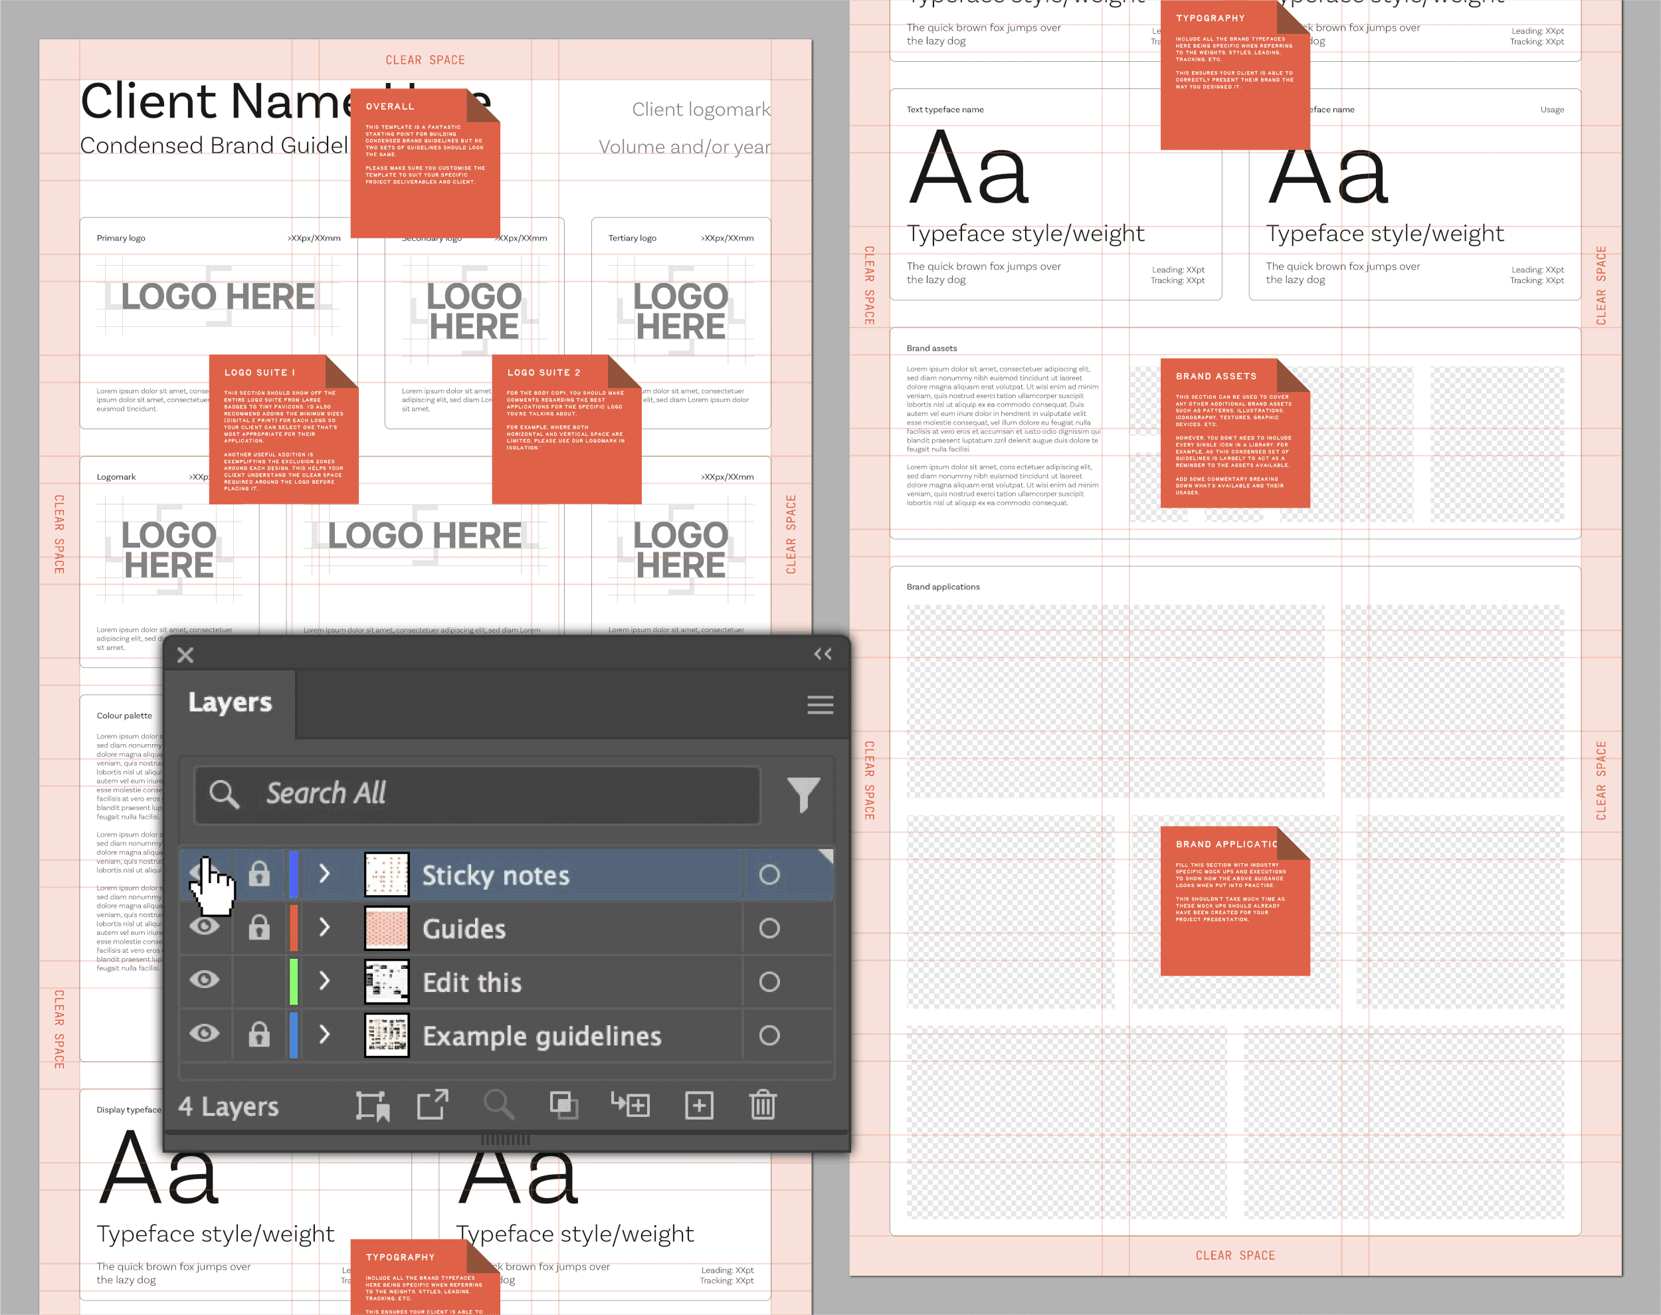Click the Delete Selection trash icon
This screenshot has width=1661, height=1315.
point(763,1106)
